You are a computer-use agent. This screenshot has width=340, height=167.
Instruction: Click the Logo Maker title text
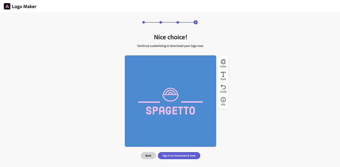(x=24, y=6)
